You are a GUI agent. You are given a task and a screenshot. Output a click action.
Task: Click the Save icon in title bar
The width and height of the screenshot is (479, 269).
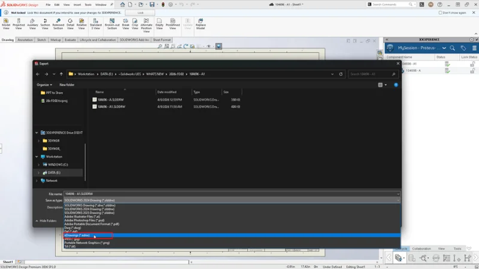point(152,4)
